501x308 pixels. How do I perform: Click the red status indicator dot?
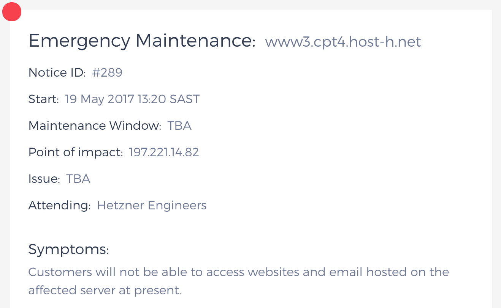pyautogui.click(x=12, y=12)
